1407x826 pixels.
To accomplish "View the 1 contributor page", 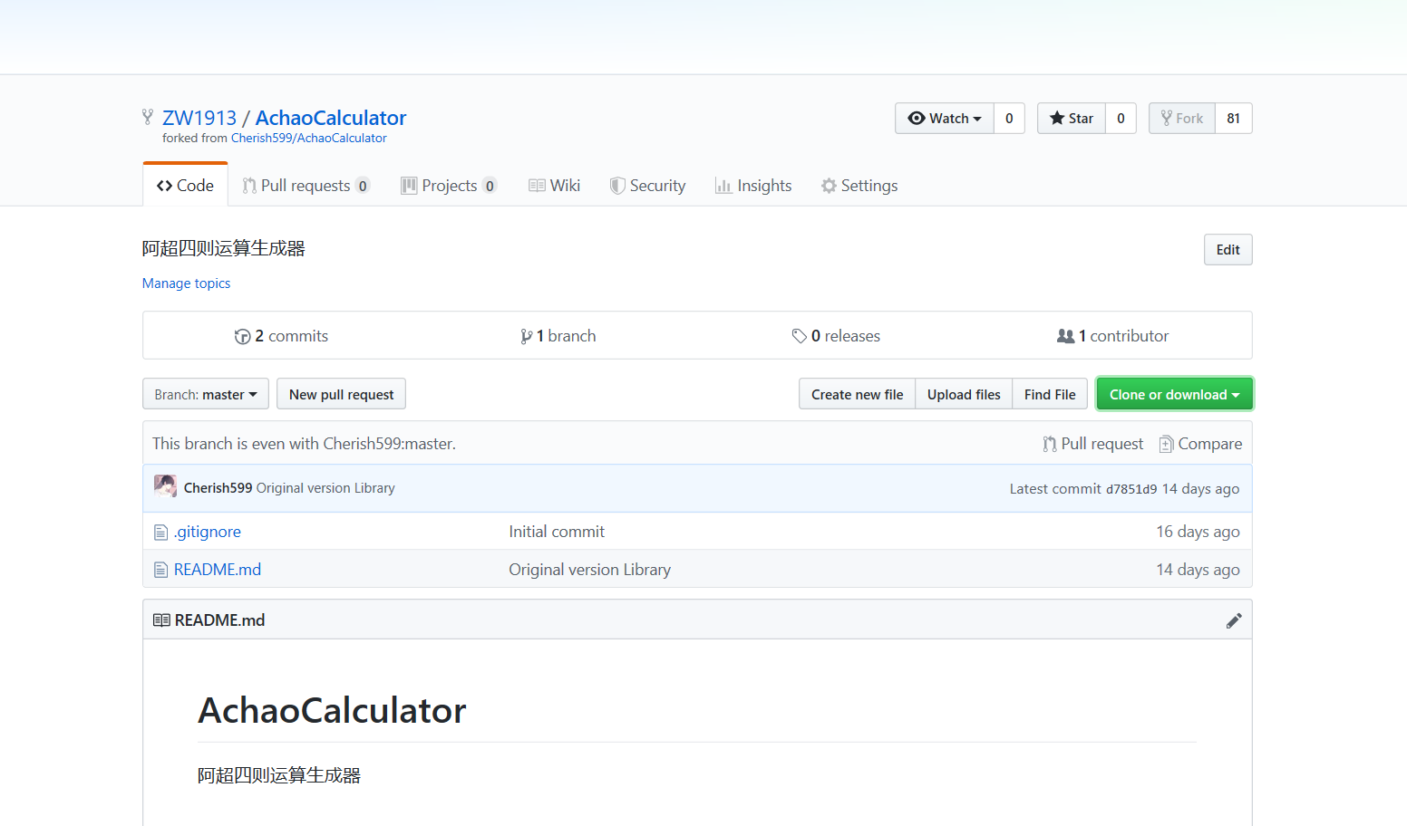I will [x=1113, y=336].
